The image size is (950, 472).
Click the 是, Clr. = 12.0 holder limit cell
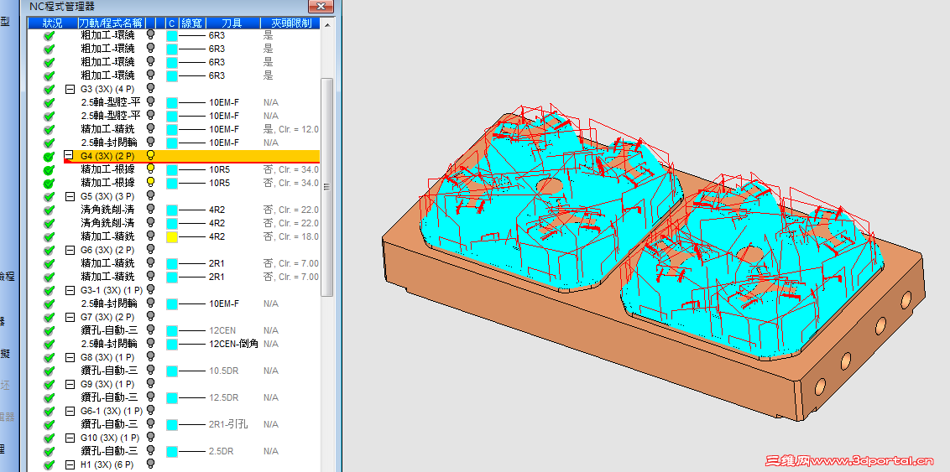[x=291, y=129]
